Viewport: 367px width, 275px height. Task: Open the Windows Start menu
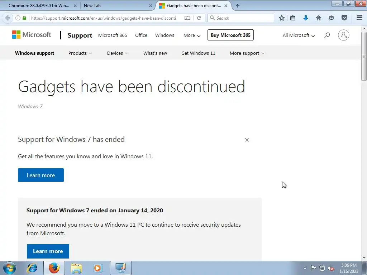[10, 268]
